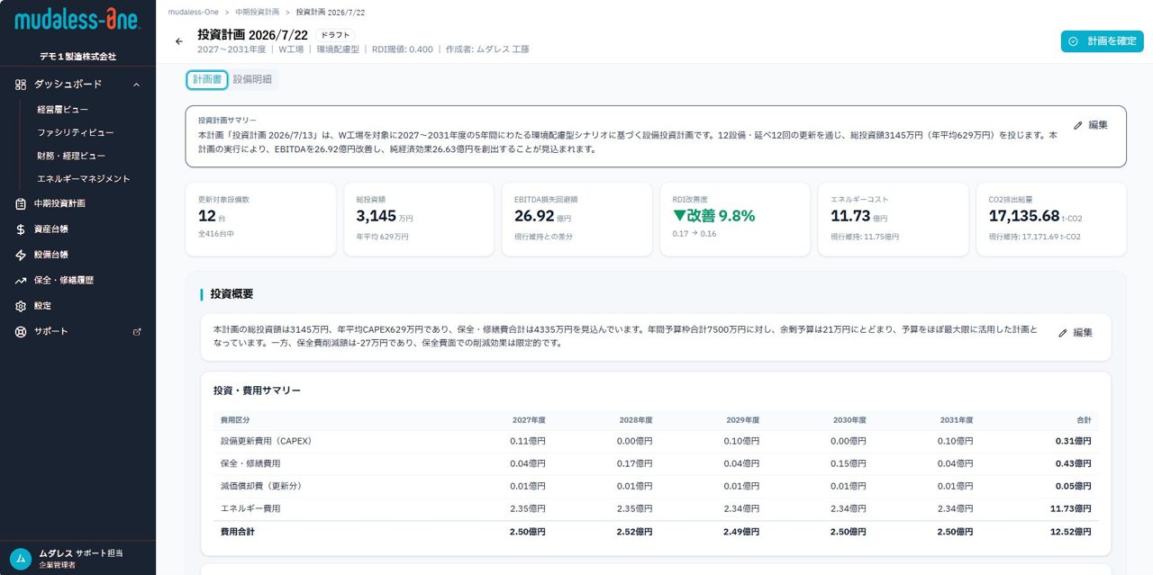
Task: Open 中期投資計画 in sidebar
Action: (x=59, y=203)
